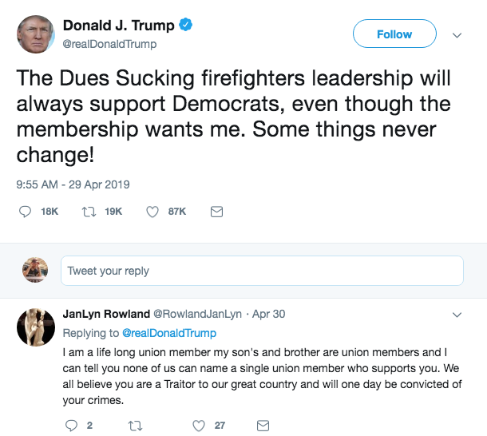Send main tweet via direct message envelope

pos(216,212)
